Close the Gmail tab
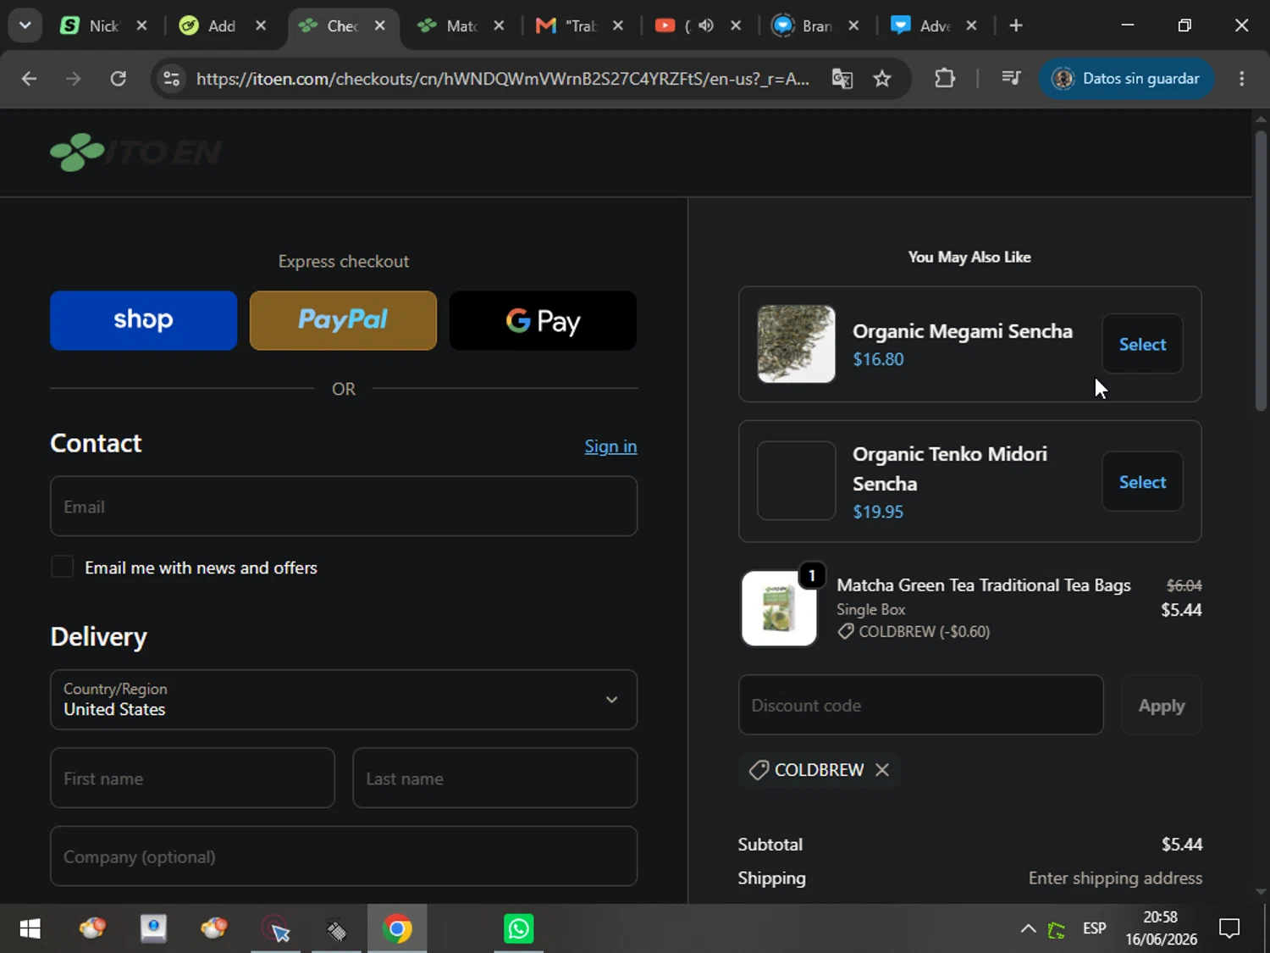Screen dimensions: 1270x953 [618, 25]
